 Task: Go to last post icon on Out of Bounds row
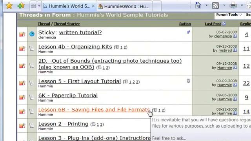tap(235, 67)
